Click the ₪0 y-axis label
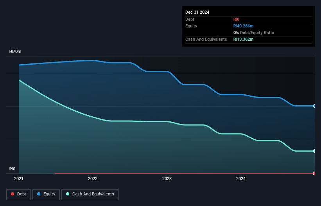321x206 pixels. click(12, 169)
